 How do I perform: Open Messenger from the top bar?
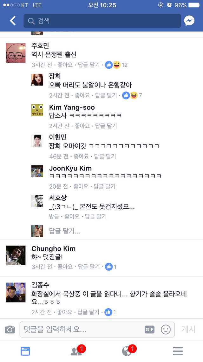189,21
